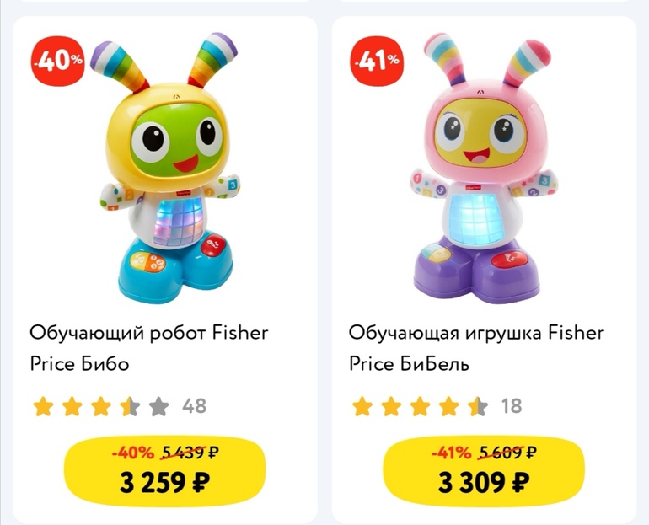Click first star of Бибо rating

pos(43,406)
